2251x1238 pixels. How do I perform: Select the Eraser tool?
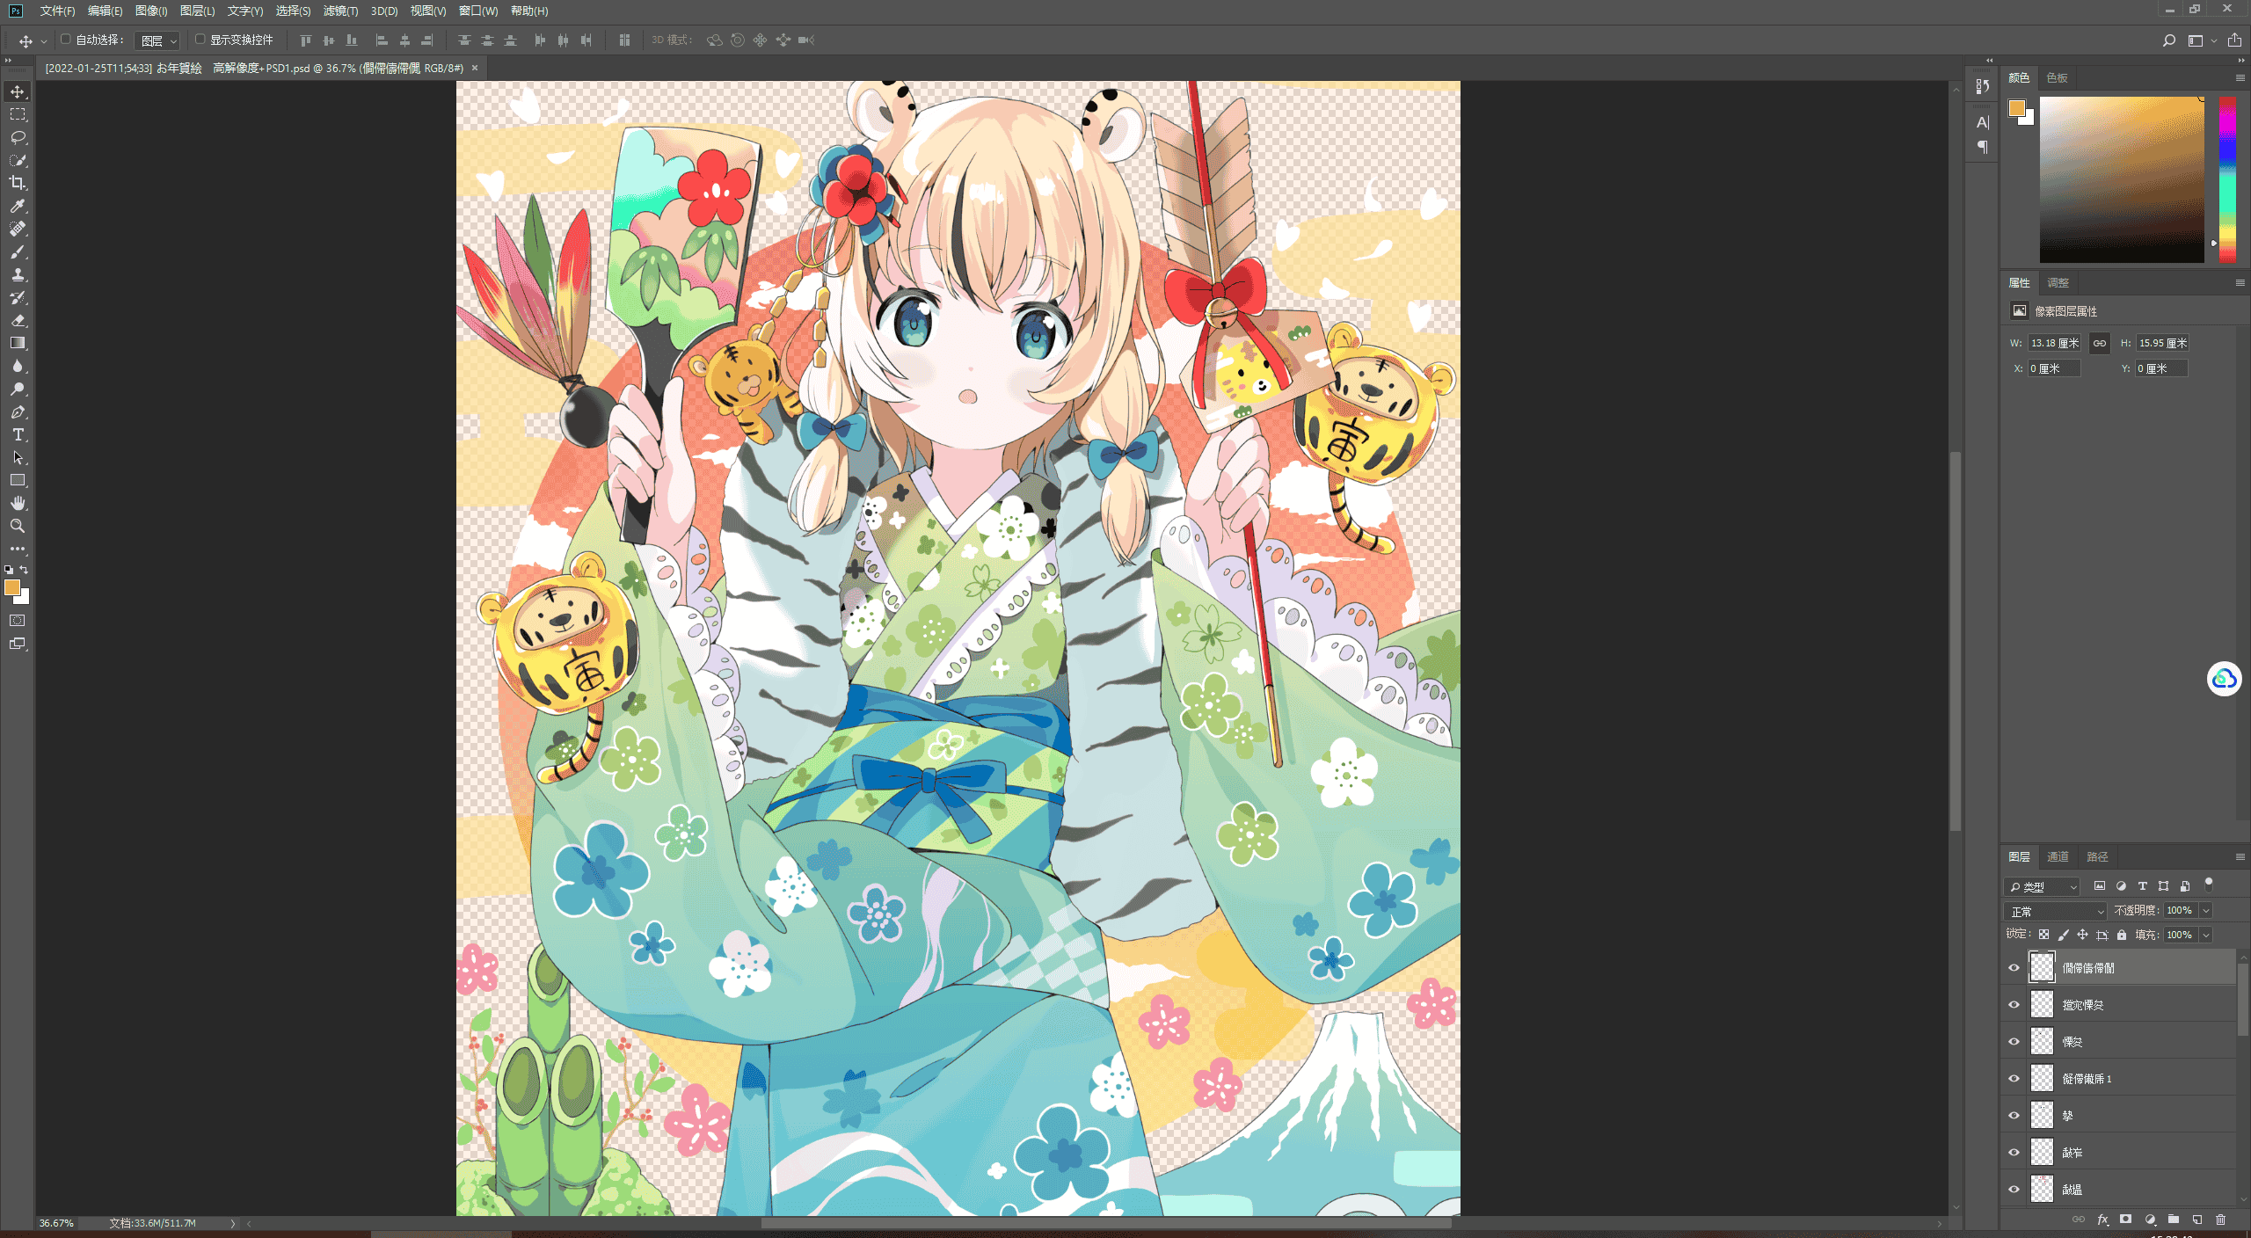18,320
